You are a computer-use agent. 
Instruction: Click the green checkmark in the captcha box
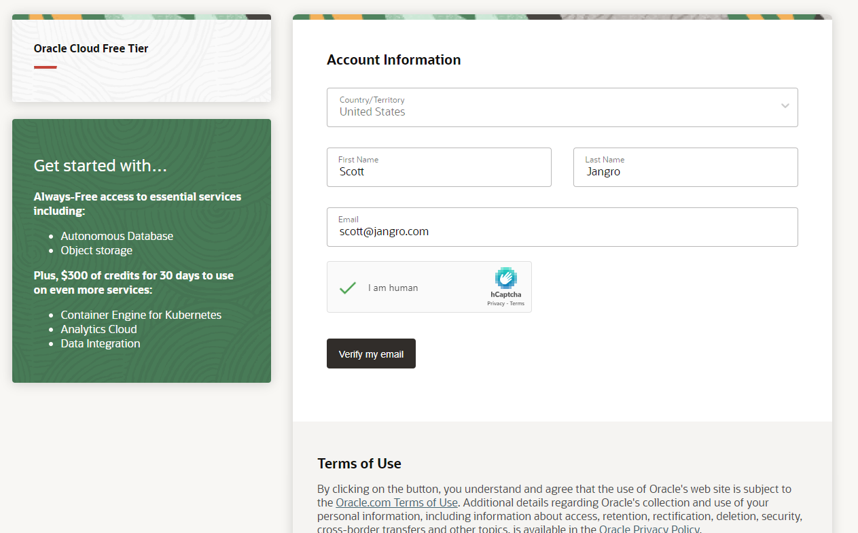pyautogui.click(x=347, y=287)
